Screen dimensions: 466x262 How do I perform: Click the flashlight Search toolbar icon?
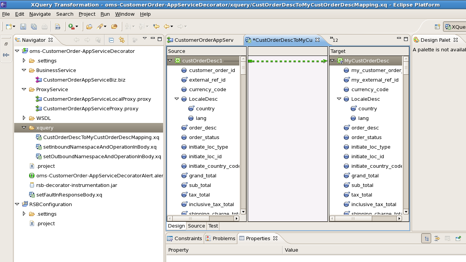pos(100,26)
